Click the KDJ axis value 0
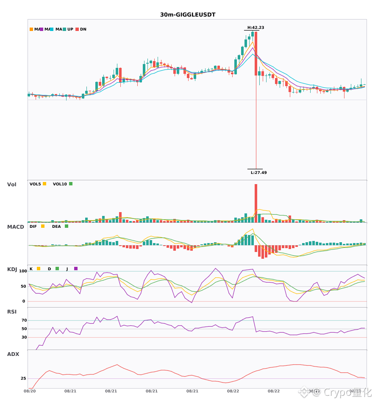The image size is (375, 403). 24,301
